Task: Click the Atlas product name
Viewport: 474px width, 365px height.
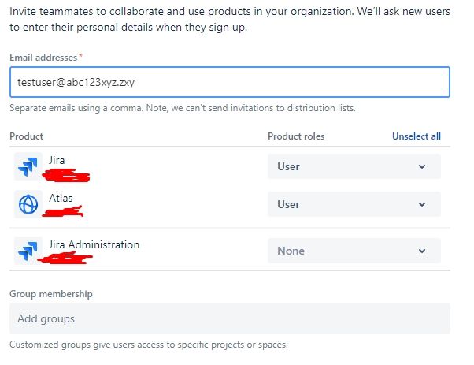Action: click(x=61, y=198)
